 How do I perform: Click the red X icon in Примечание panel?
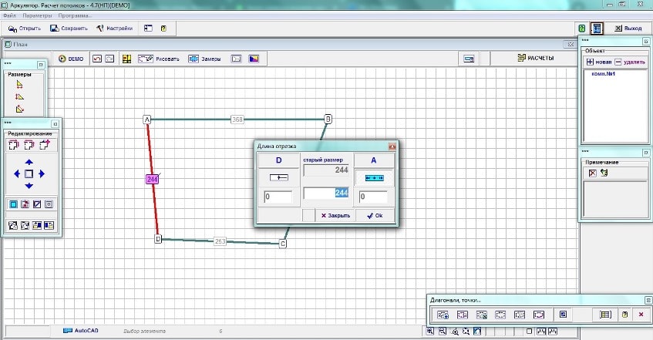pyautogui.click(x=592, y=173)
